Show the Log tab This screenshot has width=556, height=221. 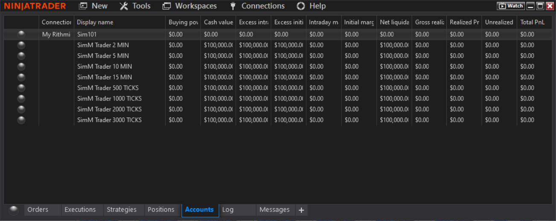[228, 210]
